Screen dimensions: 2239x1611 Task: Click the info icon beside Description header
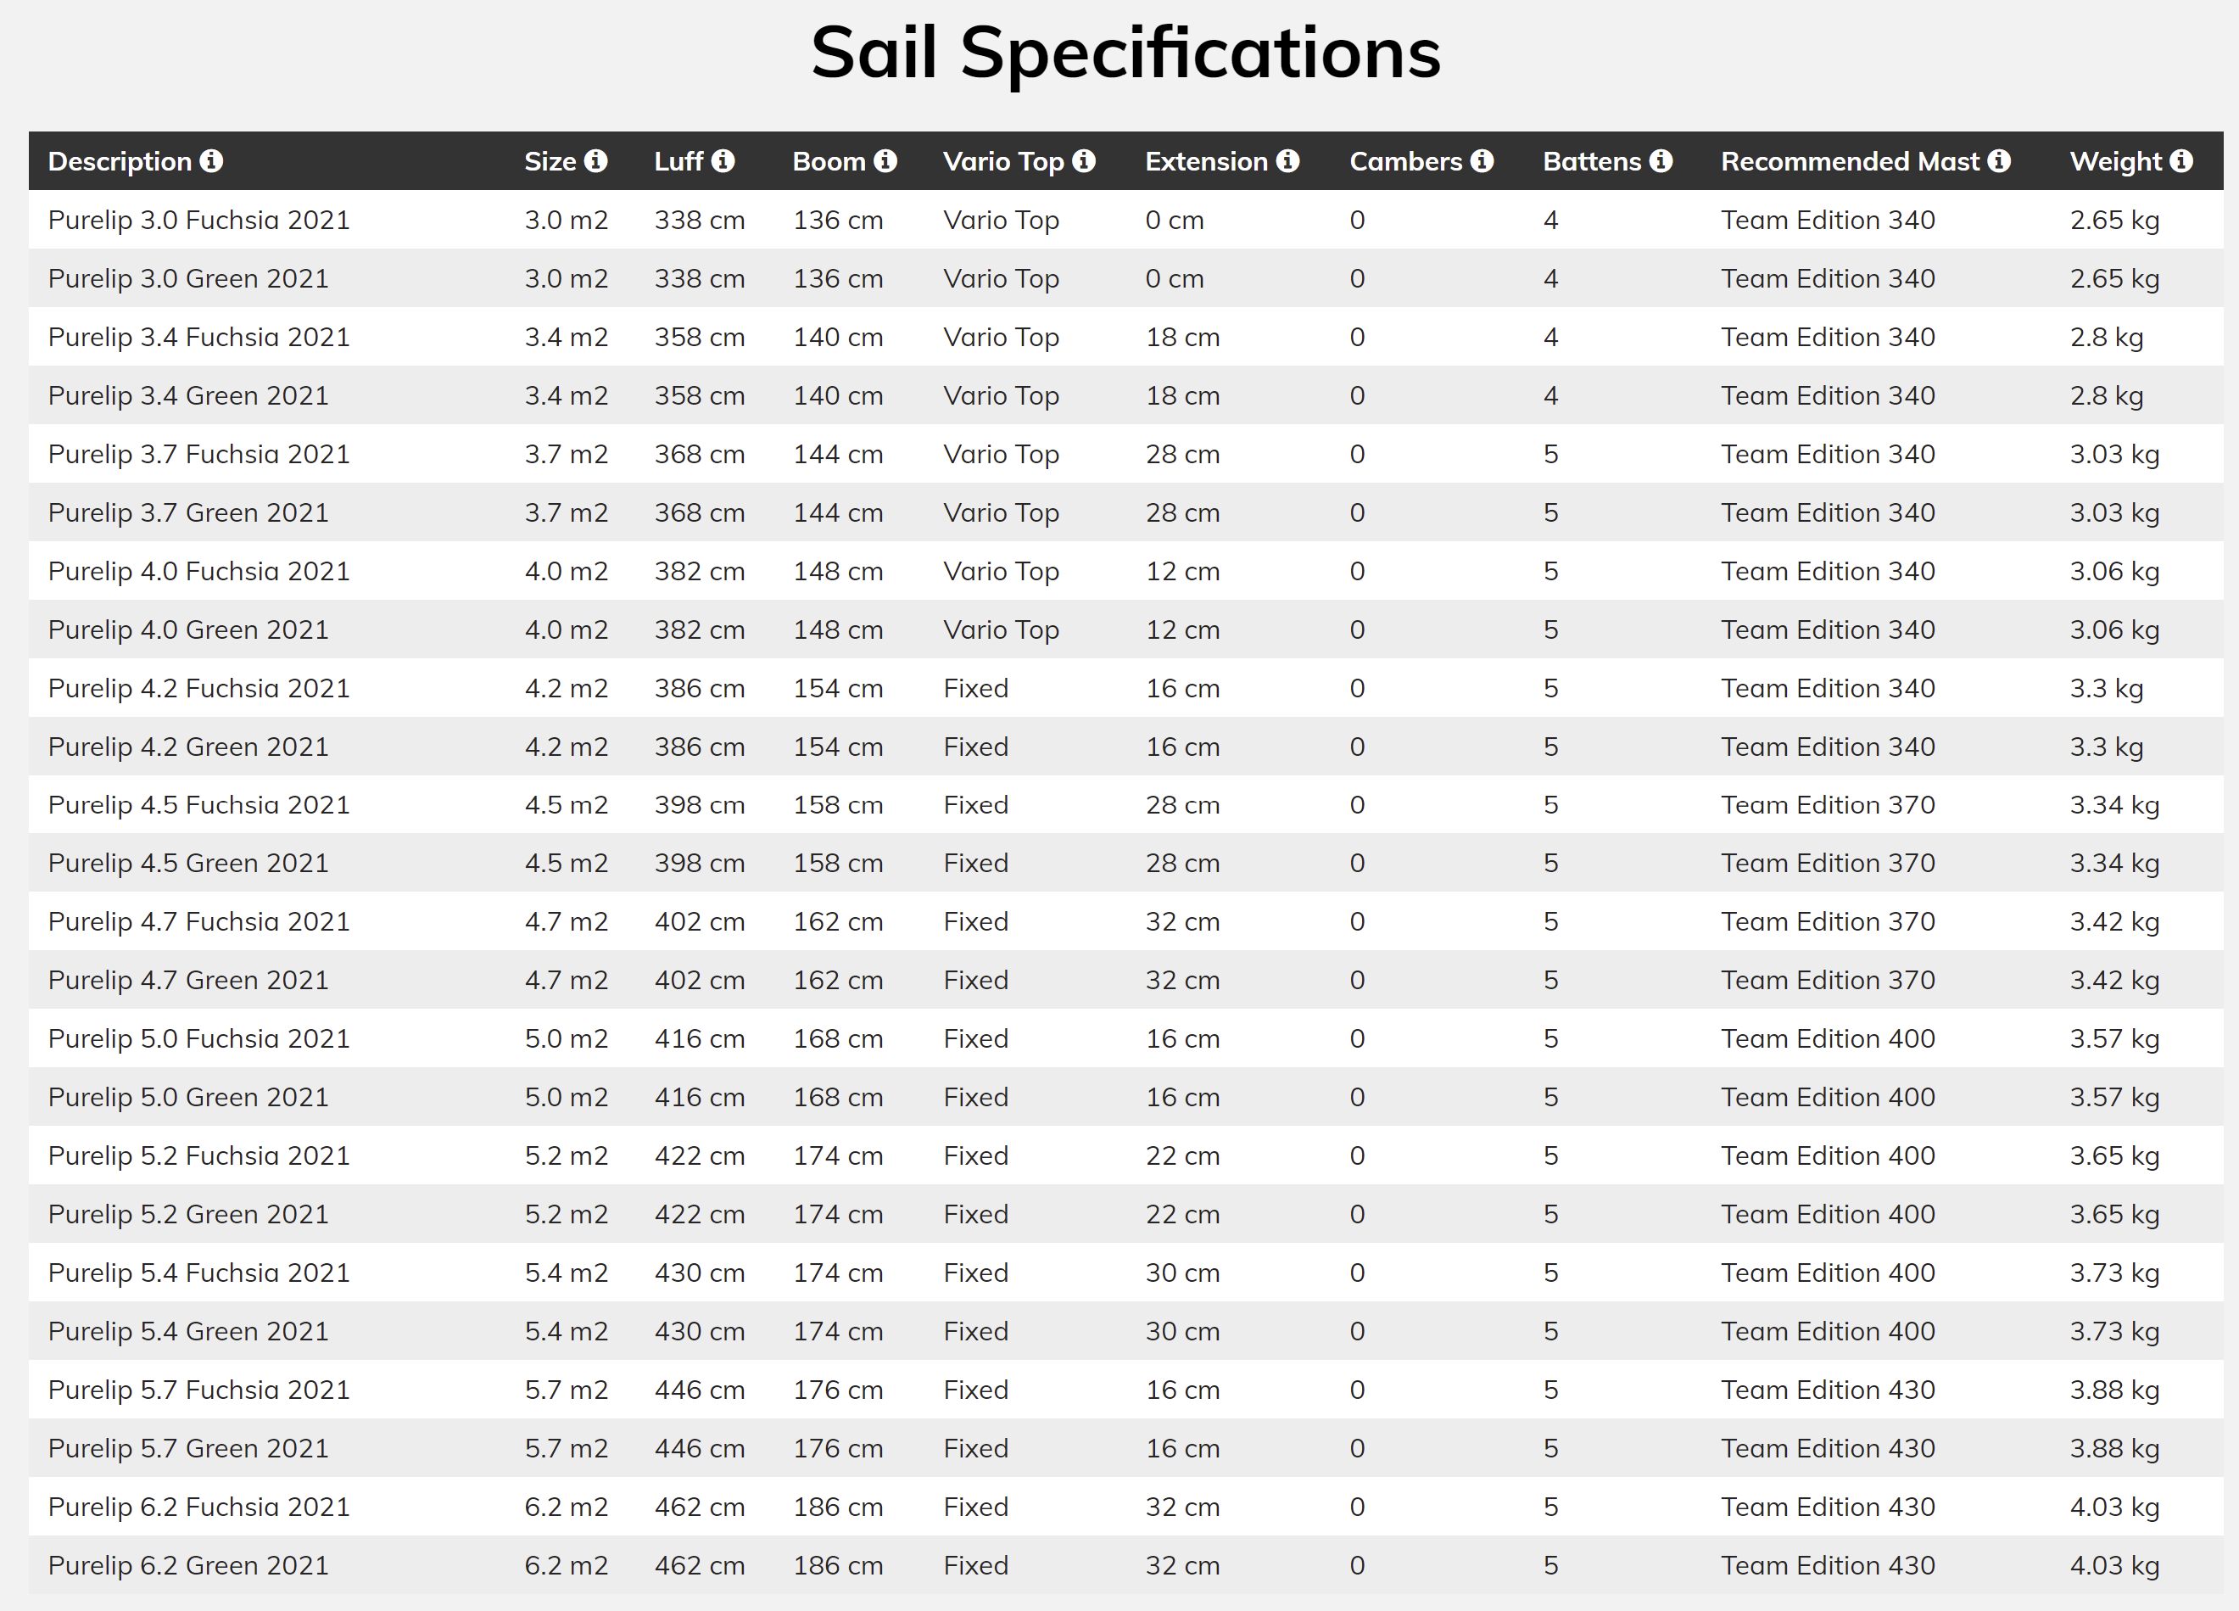click(211, 161)
